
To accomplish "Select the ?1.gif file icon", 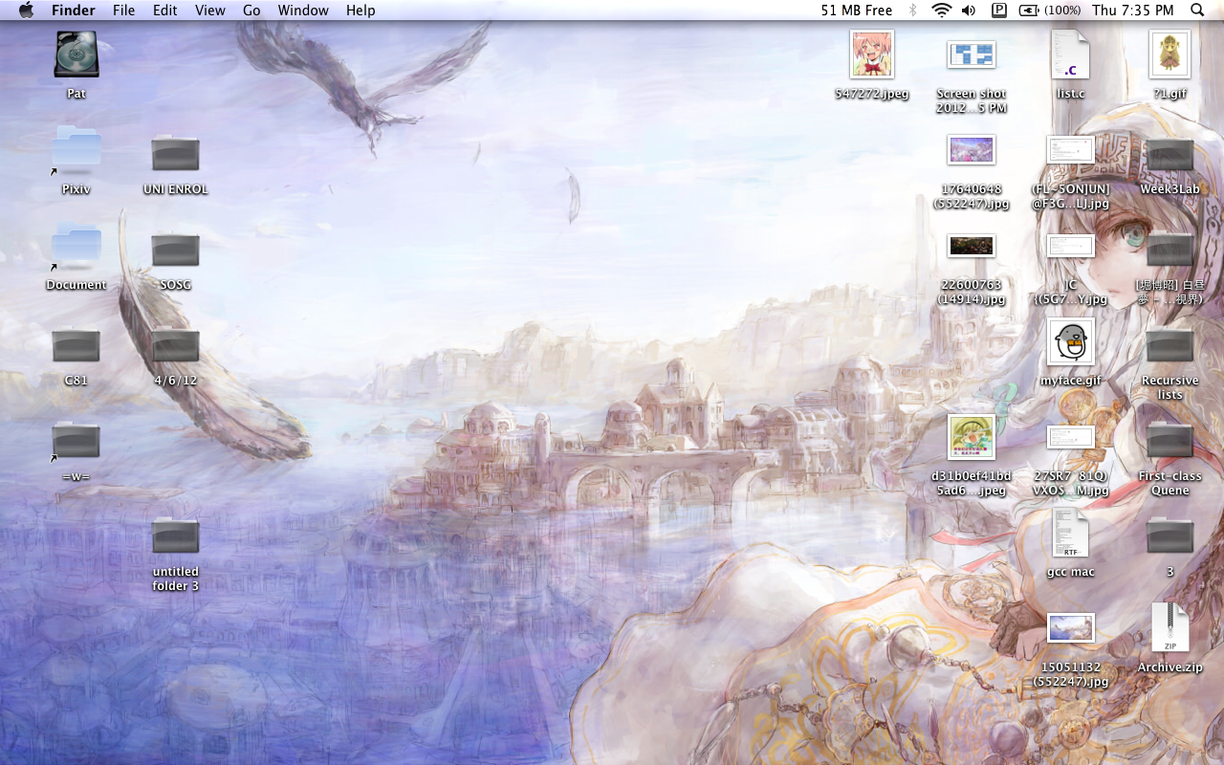I will (1170, 55).
